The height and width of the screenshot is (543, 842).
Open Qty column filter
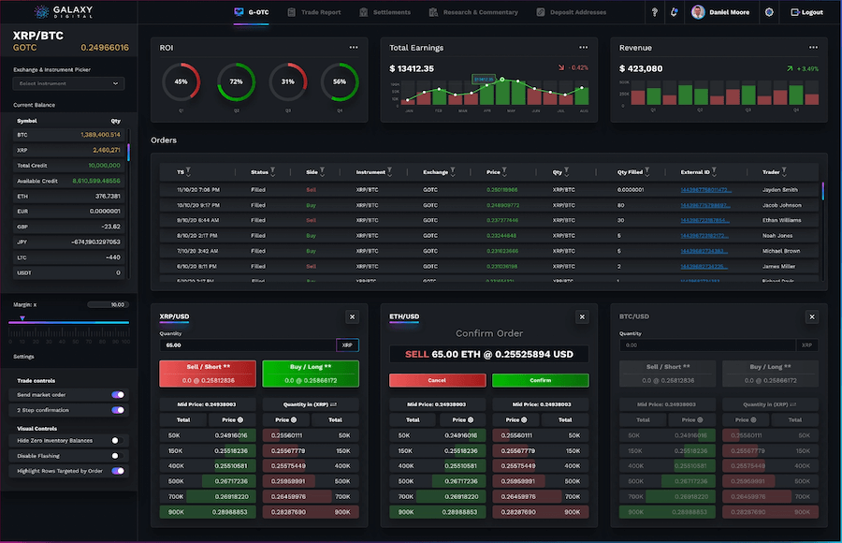(x=567, y=172)
